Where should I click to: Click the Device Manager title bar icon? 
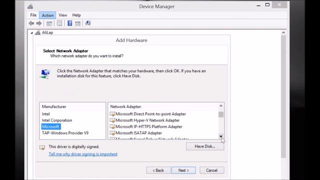tap(30, 6)
